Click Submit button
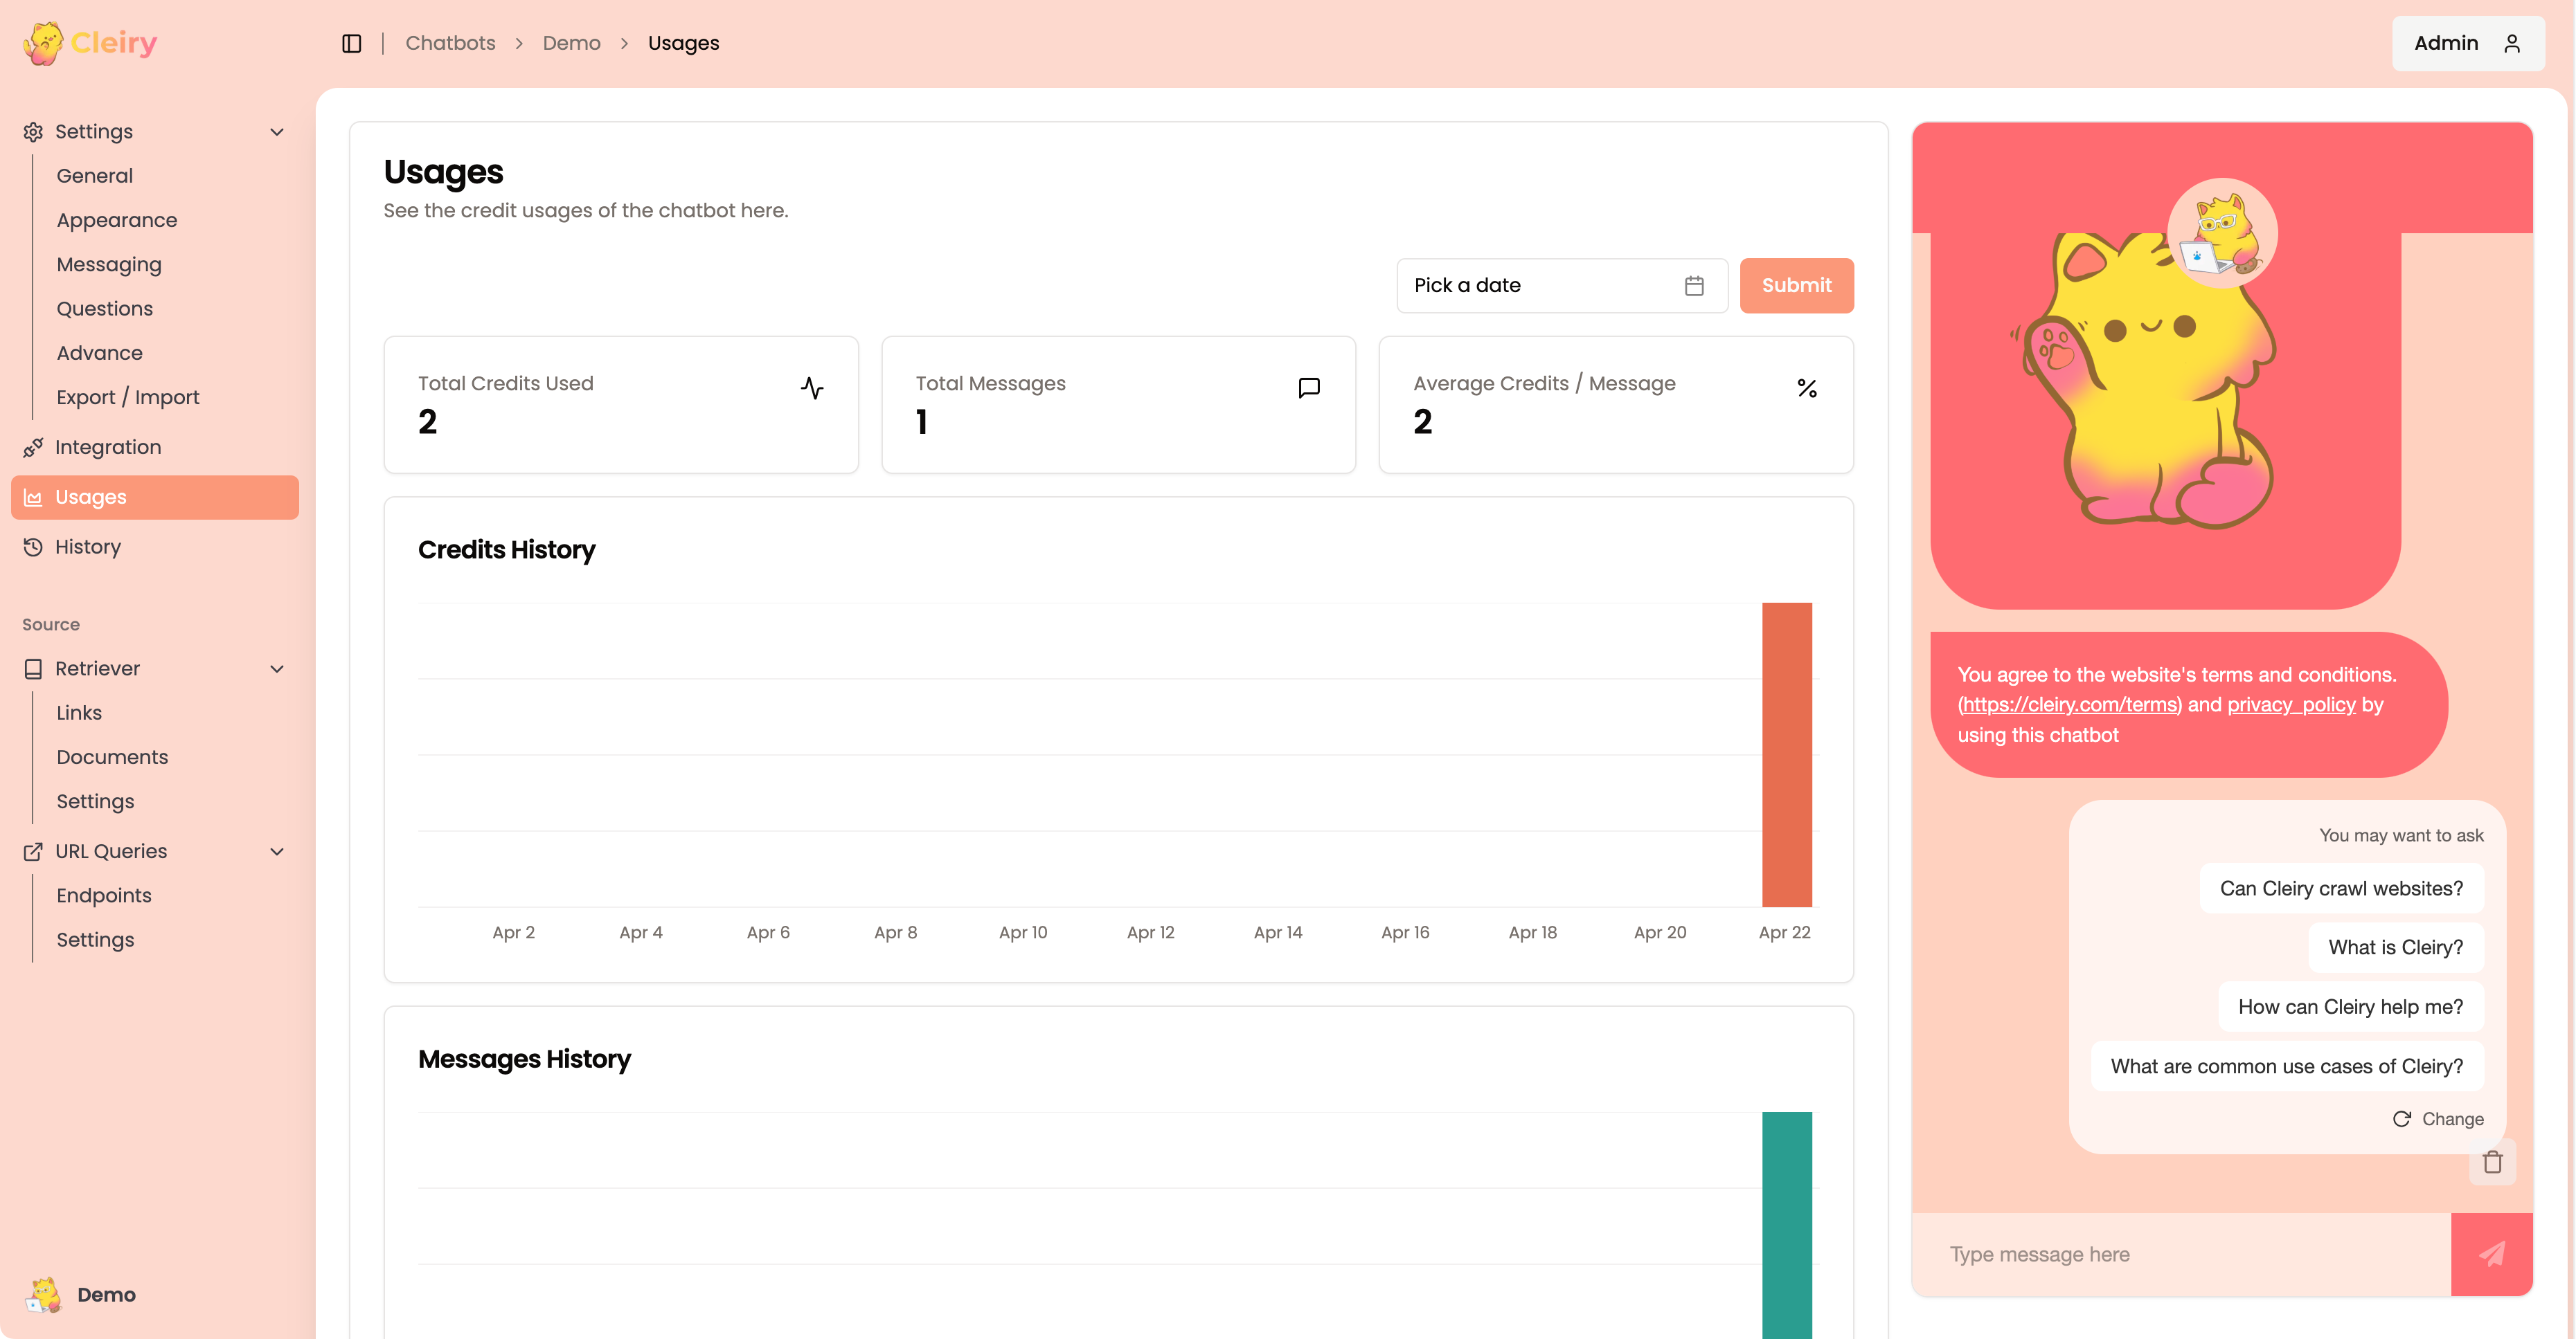 tap(1797, 286)
